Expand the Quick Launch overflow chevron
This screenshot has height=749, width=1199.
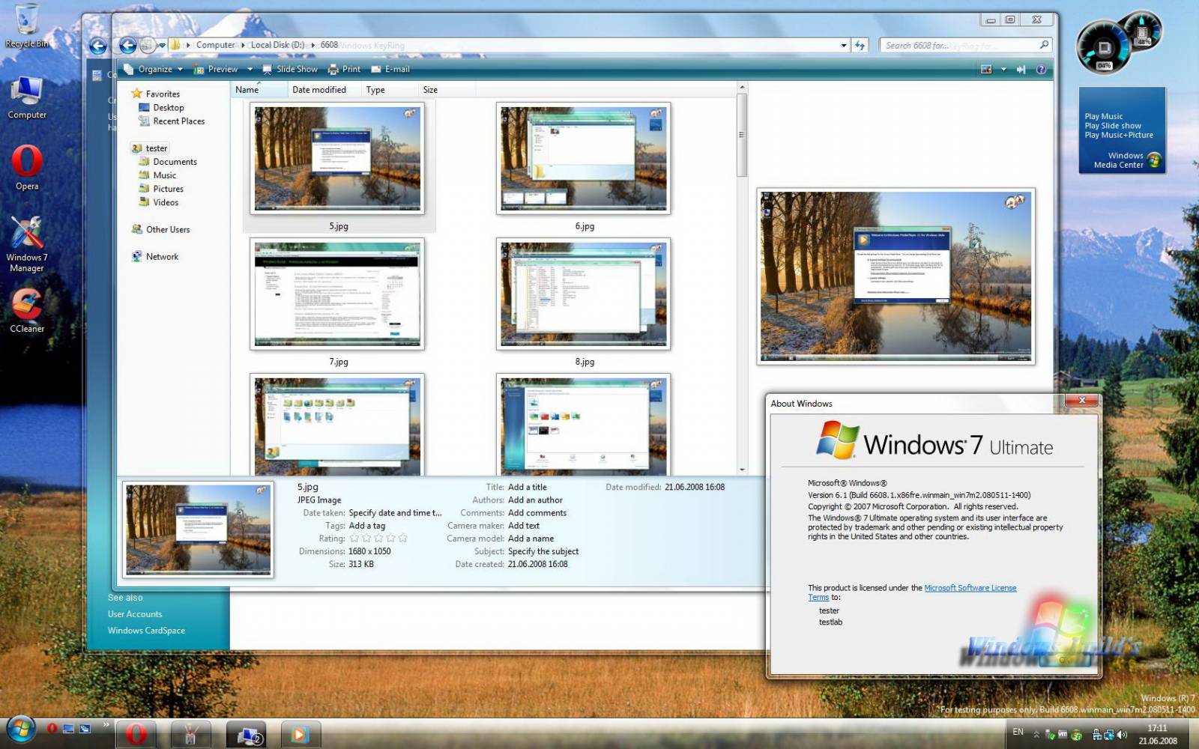106,725
